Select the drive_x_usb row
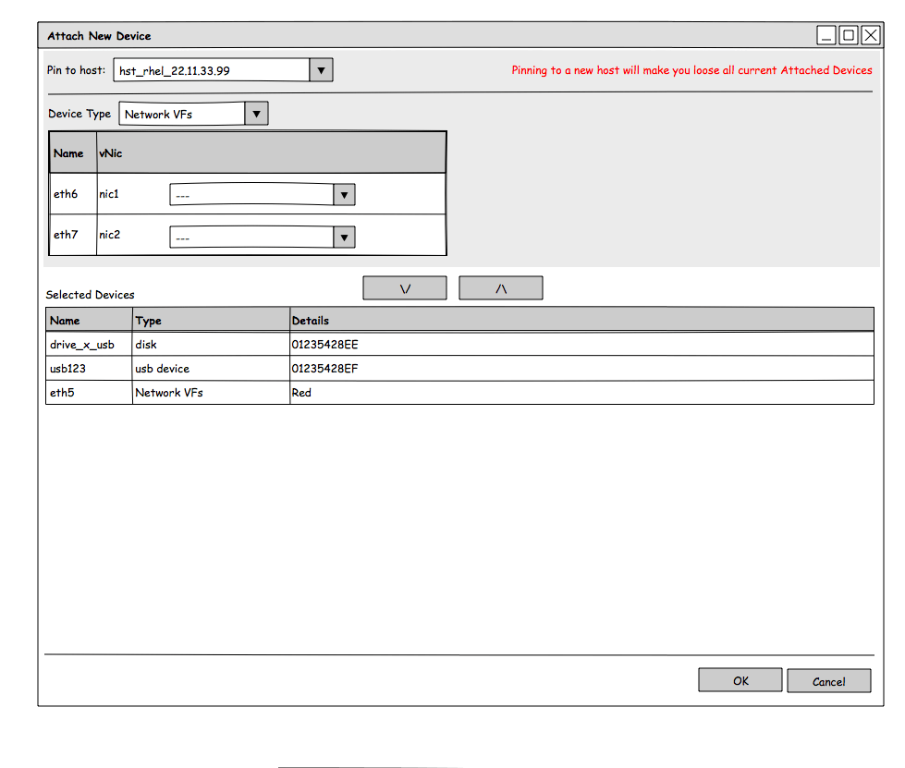 tap(82, 345)
